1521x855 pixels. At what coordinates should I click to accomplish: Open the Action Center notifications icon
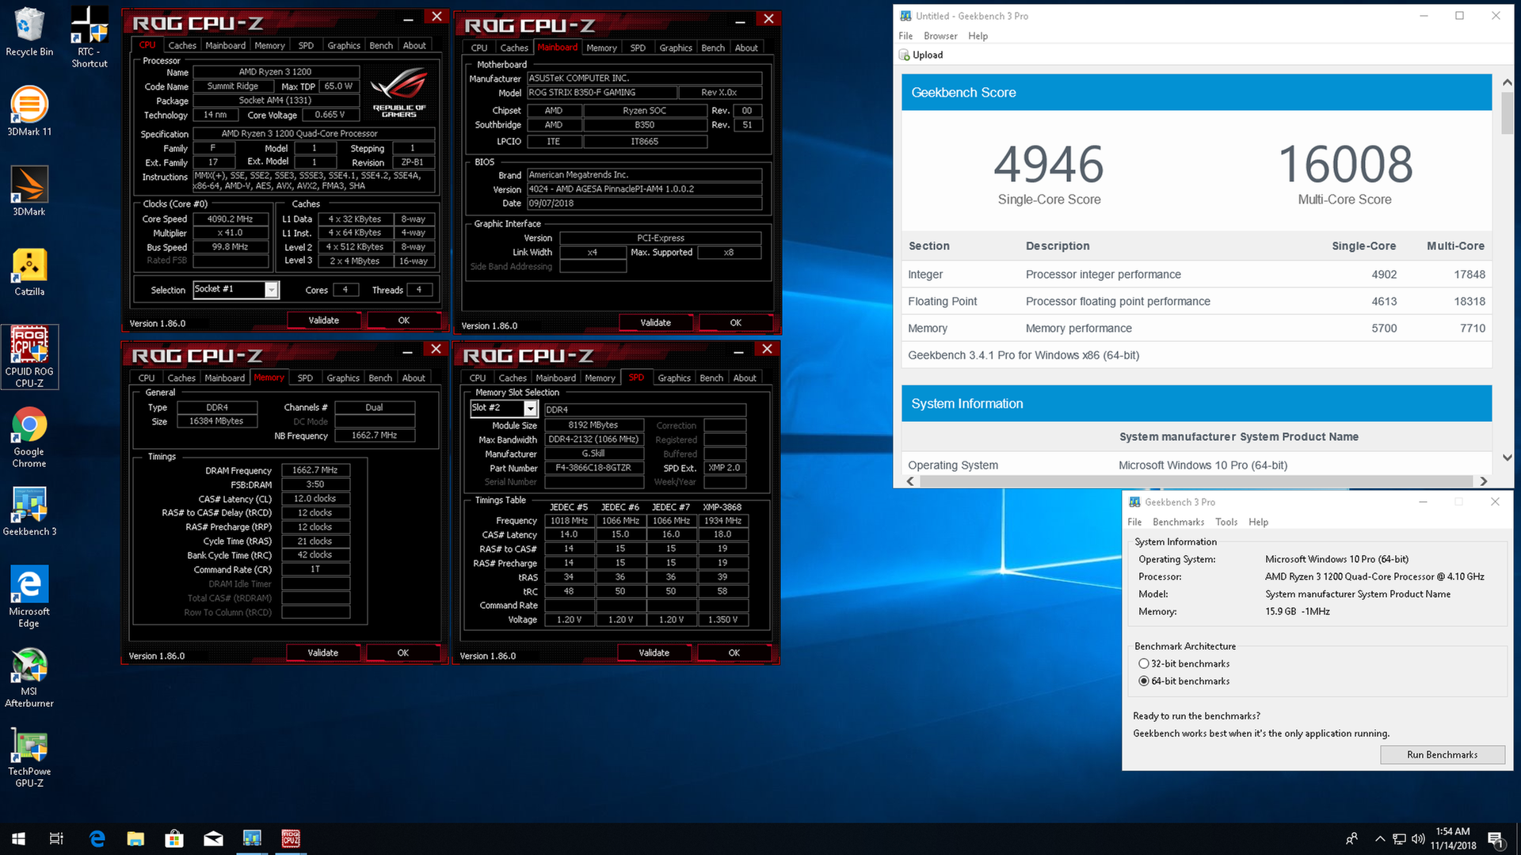(1496, 838)
